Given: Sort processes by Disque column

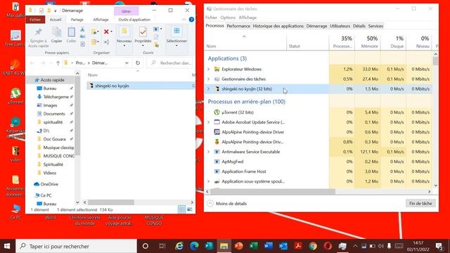Looking at the screenshot, I should pos(393,42).
